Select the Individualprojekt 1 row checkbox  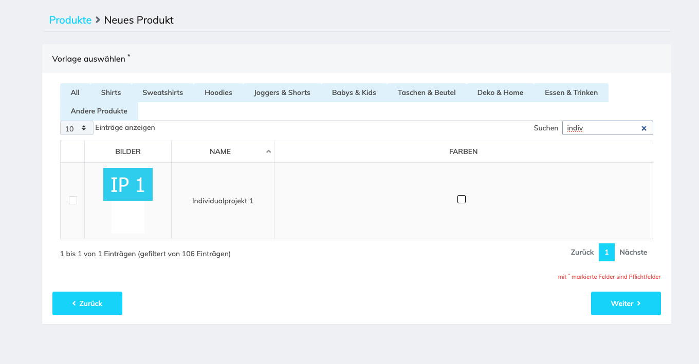coord(73,200)
